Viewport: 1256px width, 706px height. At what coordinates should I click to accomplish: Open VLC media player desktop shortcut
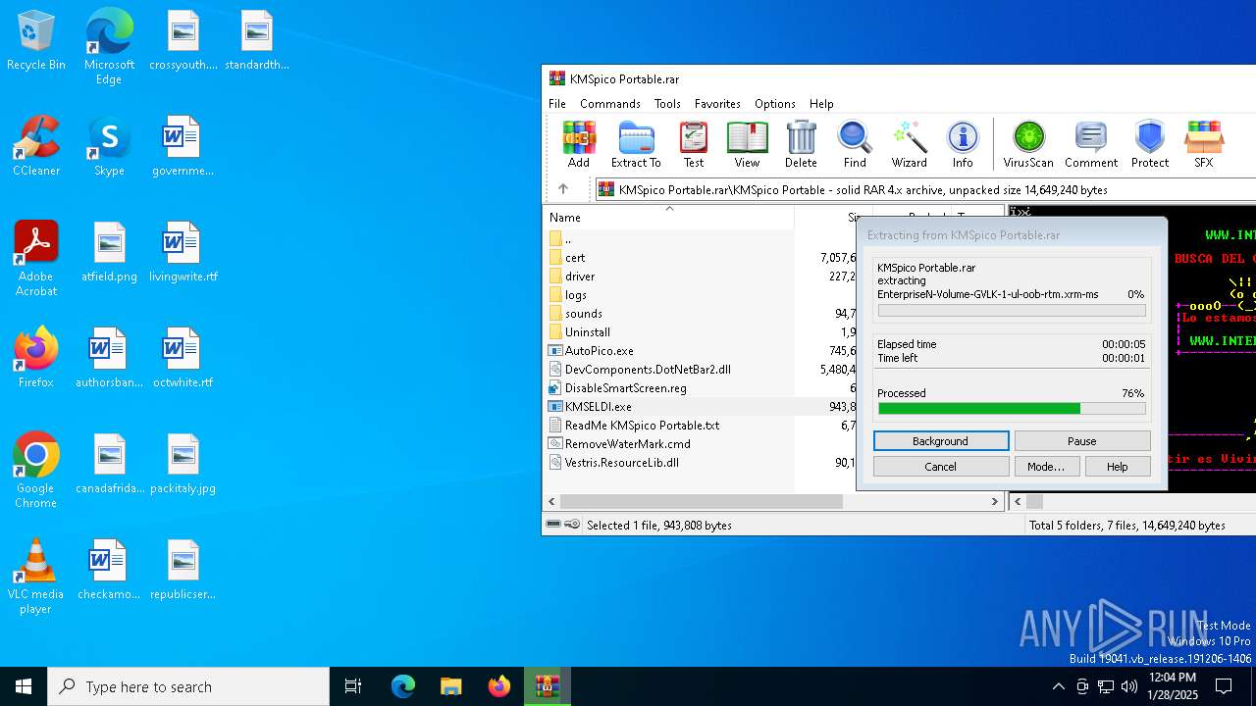tap(36, 578)
